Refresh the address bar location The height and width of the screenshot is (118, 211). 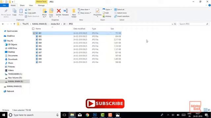coord(175,24)
